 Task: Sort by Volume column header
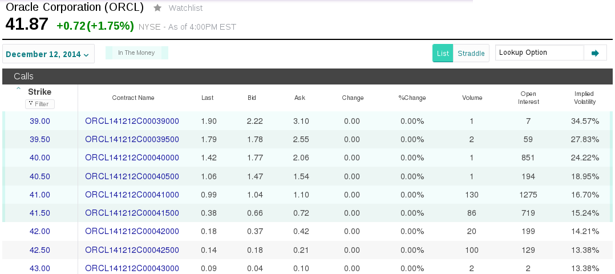[x=472, y=98]
